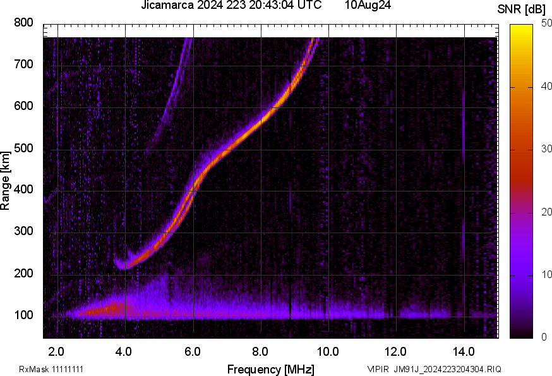Click the "RxMask 11111111" footer text
552x376 pixels.
(51, 369)
